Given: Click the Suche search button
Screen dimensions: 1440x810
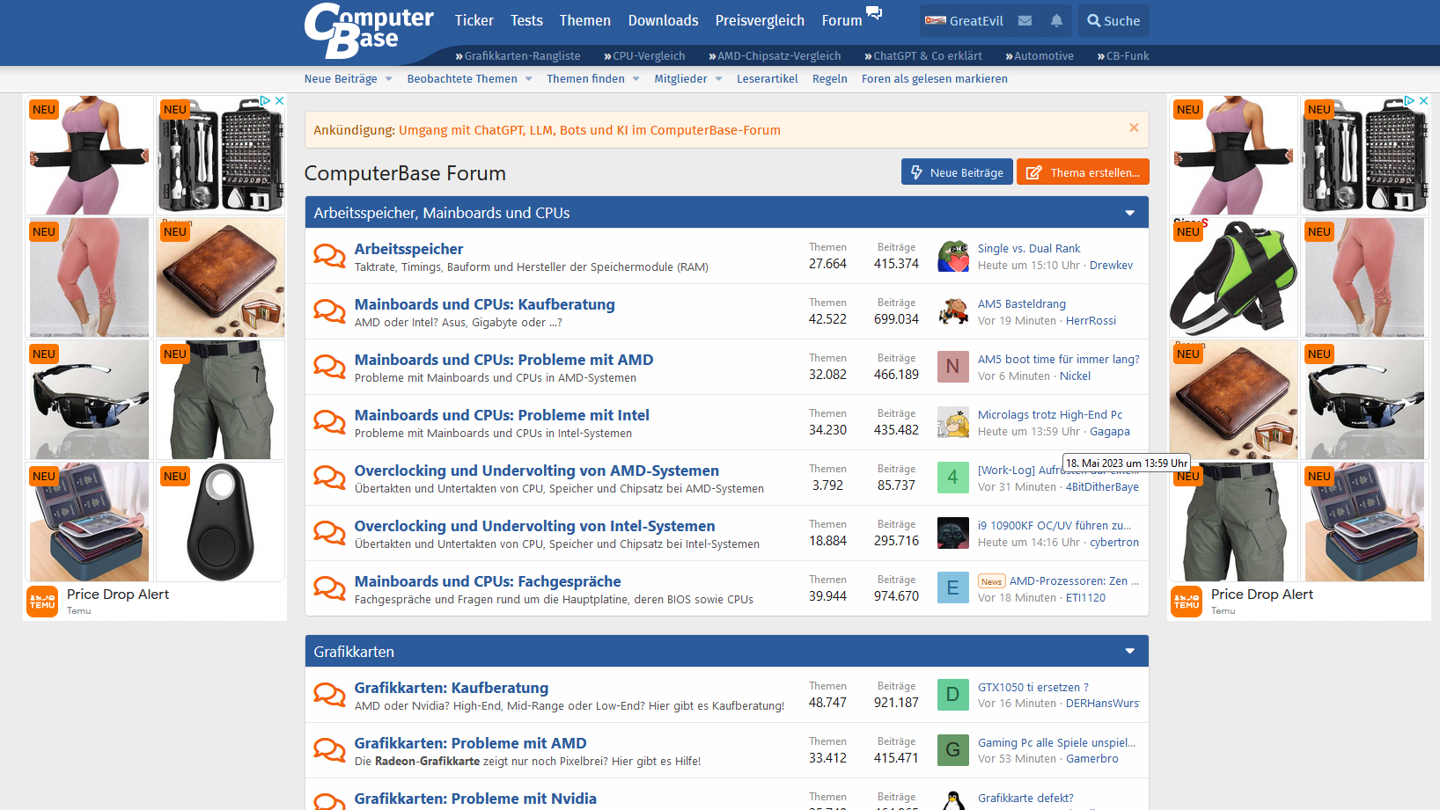Looking at the screenshot, I should pos(1113,20).
